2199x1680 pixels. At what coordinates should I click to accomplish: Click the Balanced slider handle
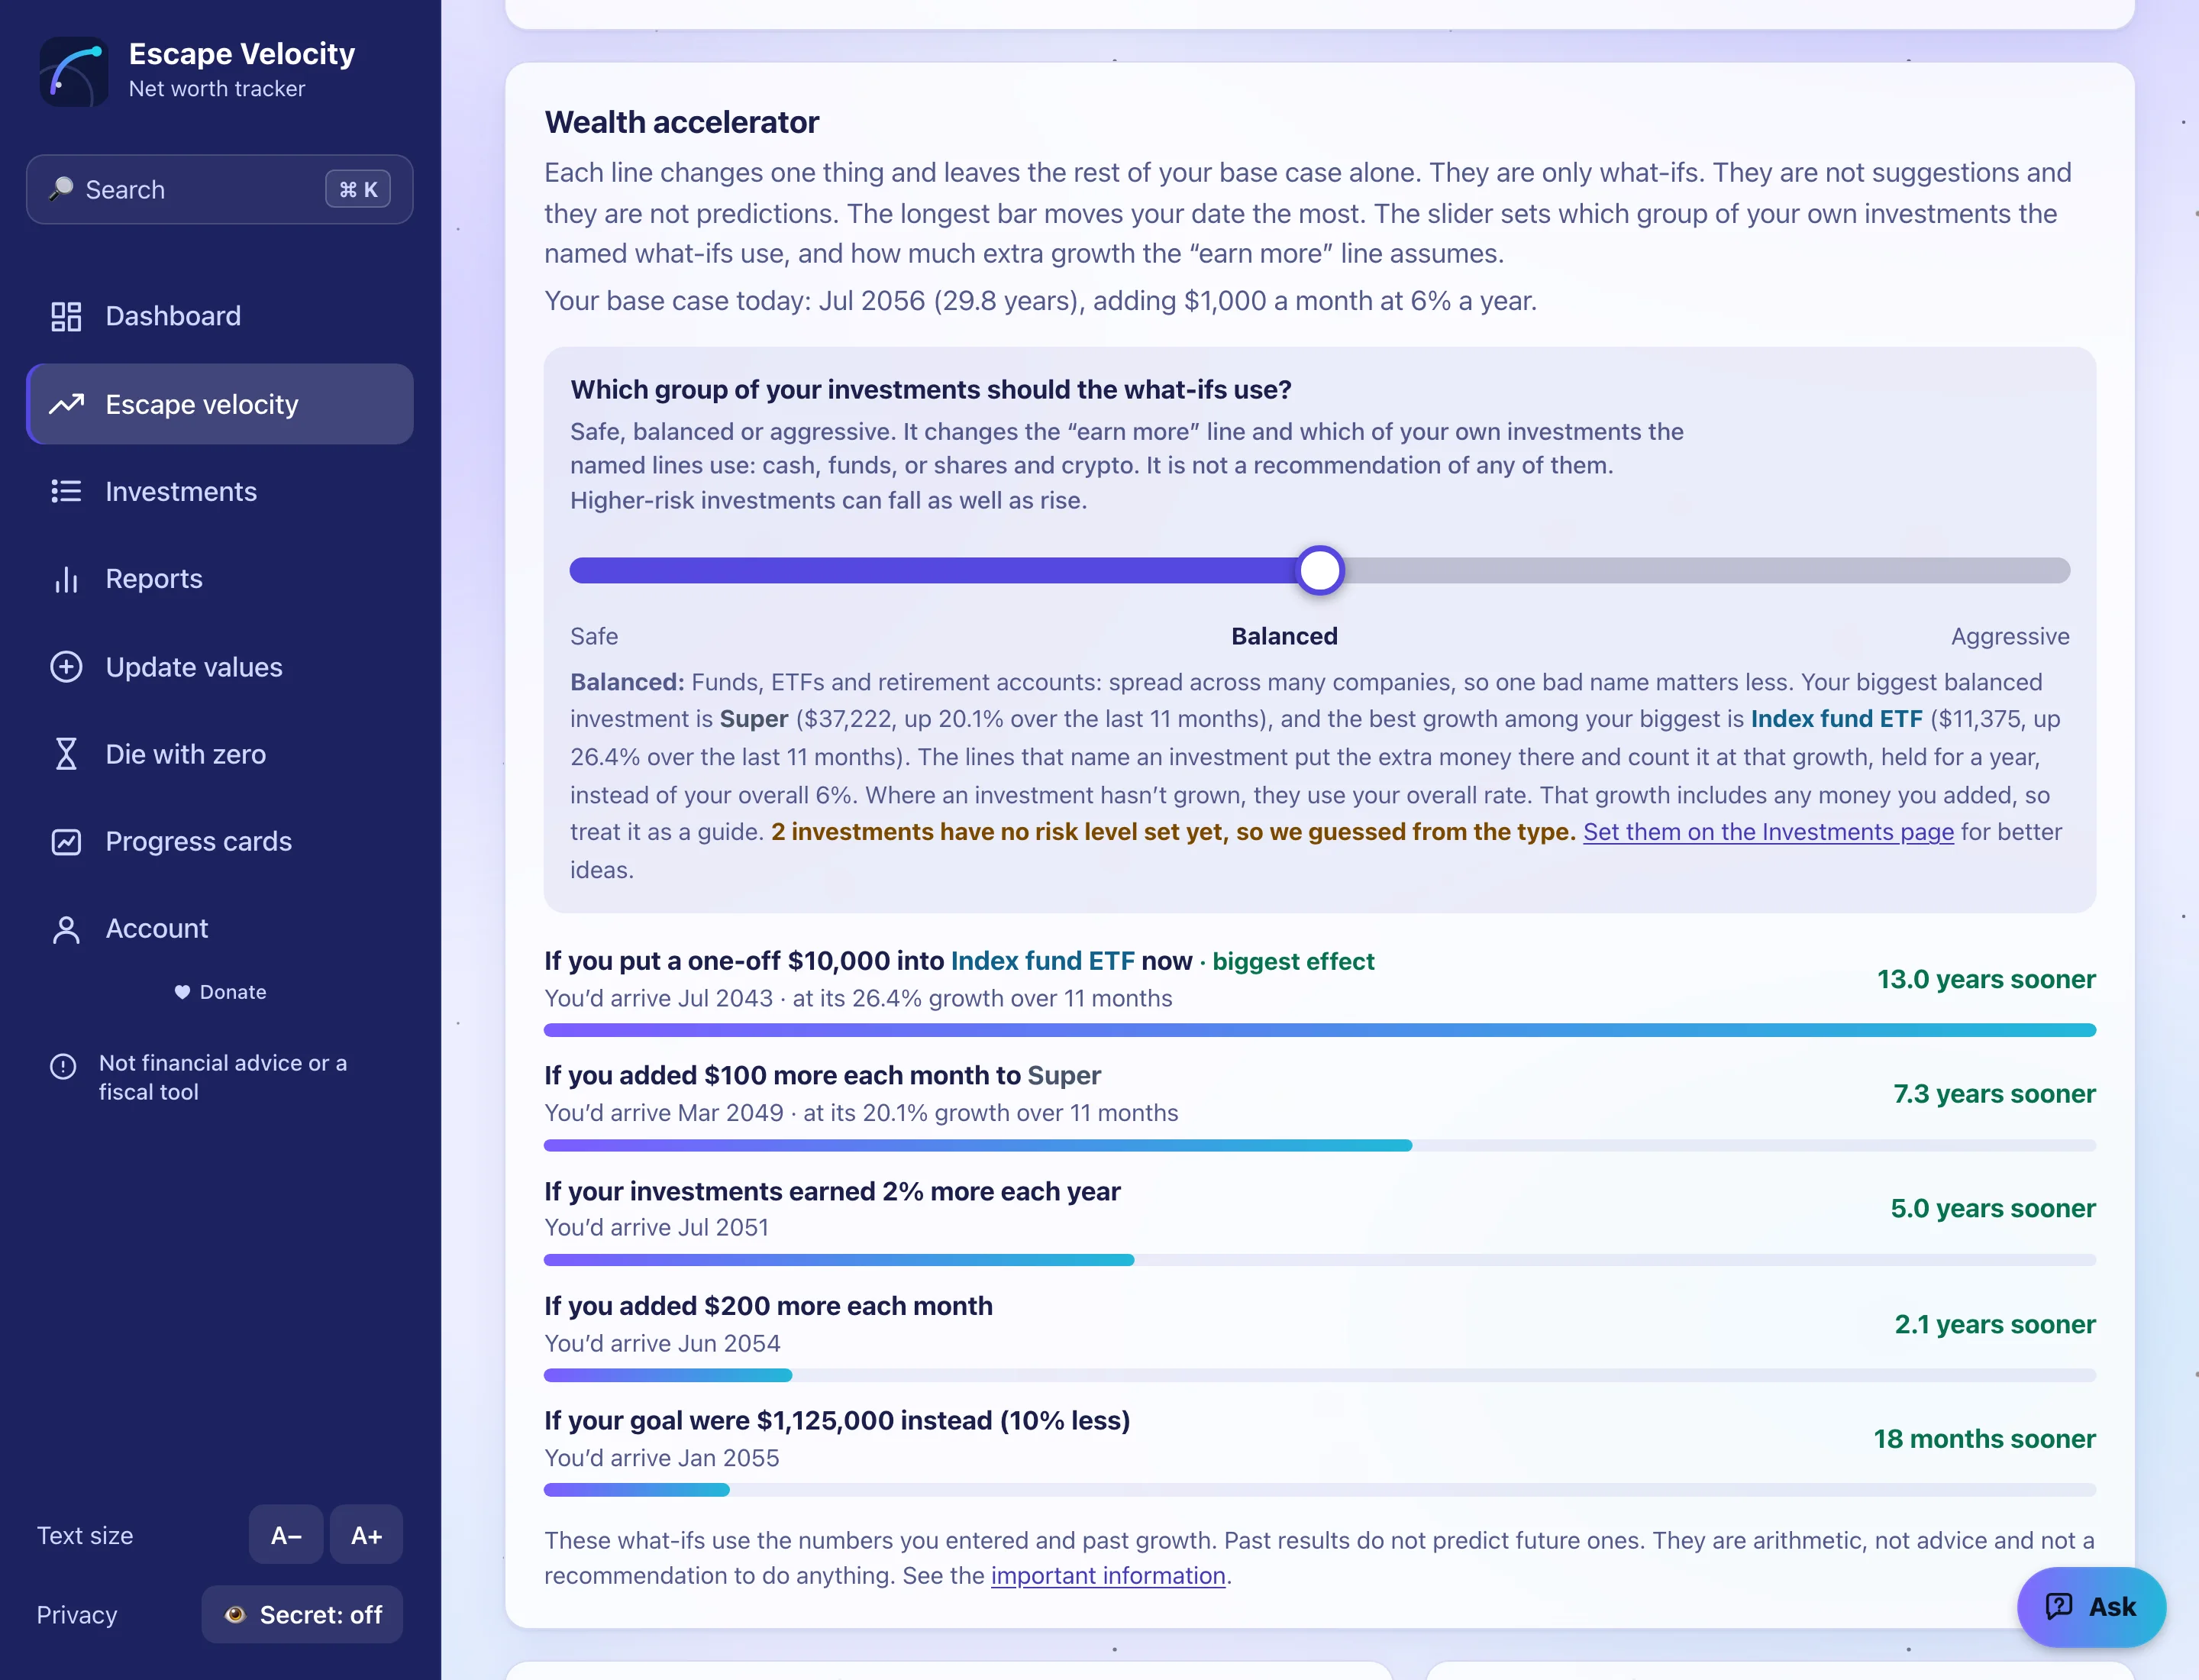click(1320, 570)
